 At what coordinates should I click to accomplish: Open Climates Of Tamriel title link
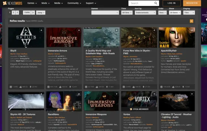point(176,116)
